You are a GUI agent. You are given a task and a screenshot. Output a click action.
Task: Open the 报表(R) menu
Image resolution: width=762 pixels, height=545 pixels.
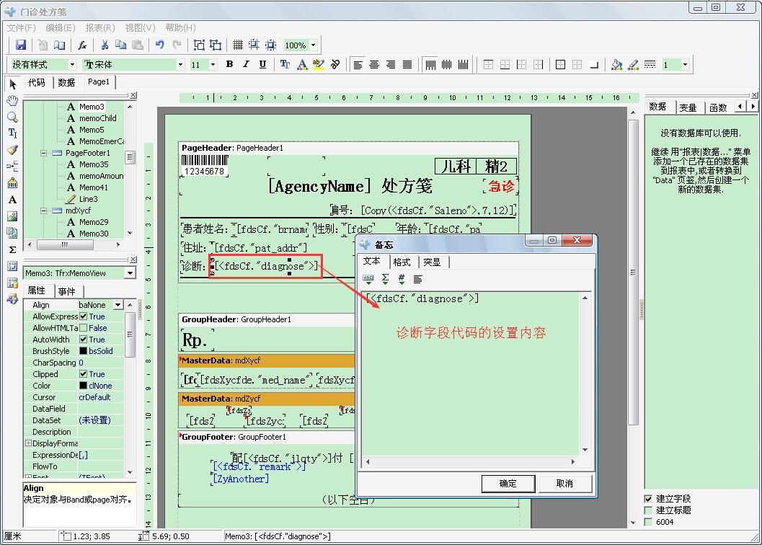(99, 27)
